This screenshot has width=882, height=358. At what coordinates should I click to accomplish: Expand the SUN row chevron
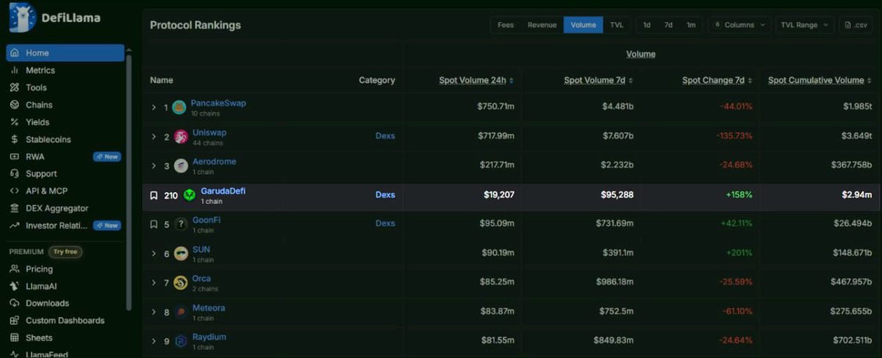(154, 254)
